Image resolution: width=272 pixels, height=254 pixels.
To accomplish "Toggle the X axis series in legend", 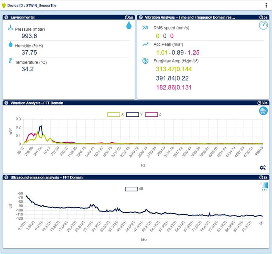I will 114,114.
